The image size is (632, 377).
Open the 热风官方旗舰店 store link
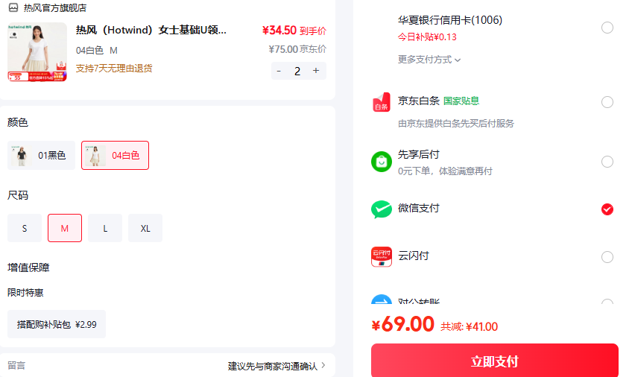pos(55,7)
